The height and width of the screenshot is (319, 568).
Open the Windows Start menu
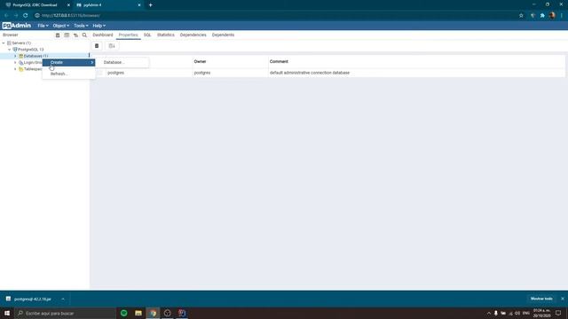(7, 313)
